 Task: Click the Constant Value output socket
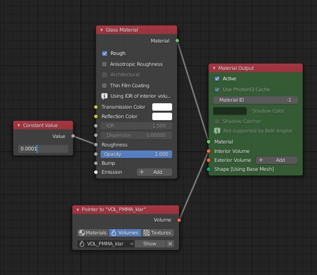pos(73,136)
